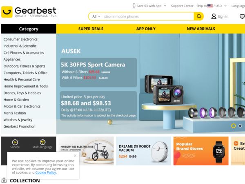Click the yellow search magnifier button
Screen dimensions: 245x184
(199, 16)
